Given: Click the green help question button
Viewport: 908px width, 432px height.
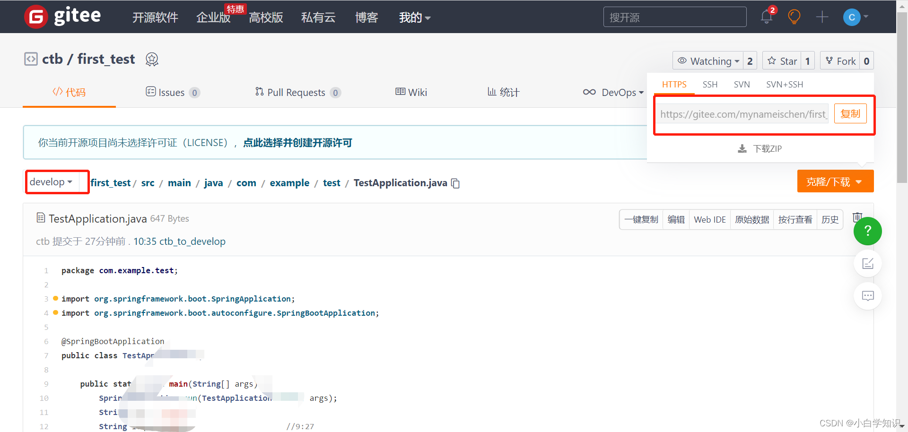Looking at the screenshot, I should [x=867, y=231].
